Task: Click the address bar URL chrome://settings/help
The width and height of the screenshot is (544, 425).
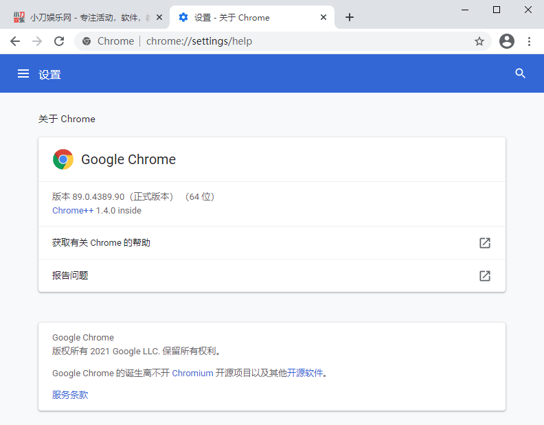Action: (199, 41)
